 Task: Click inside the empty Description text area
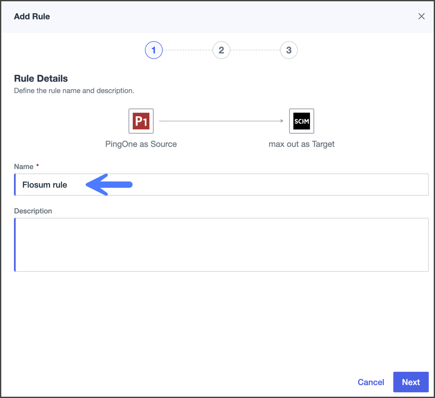pyautogui.click(x=221, y=244)
